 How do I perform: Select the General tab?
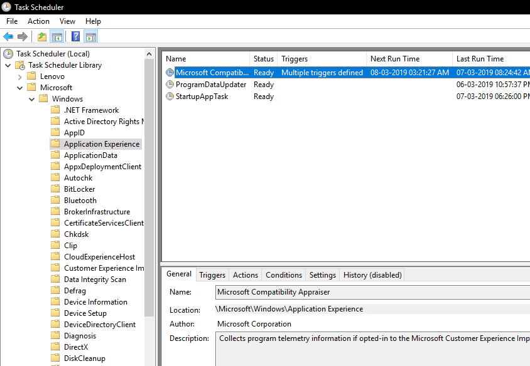(179, 274)
